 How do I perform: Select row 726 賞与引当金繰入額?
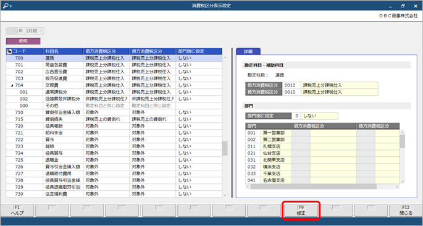pos(114,167)
